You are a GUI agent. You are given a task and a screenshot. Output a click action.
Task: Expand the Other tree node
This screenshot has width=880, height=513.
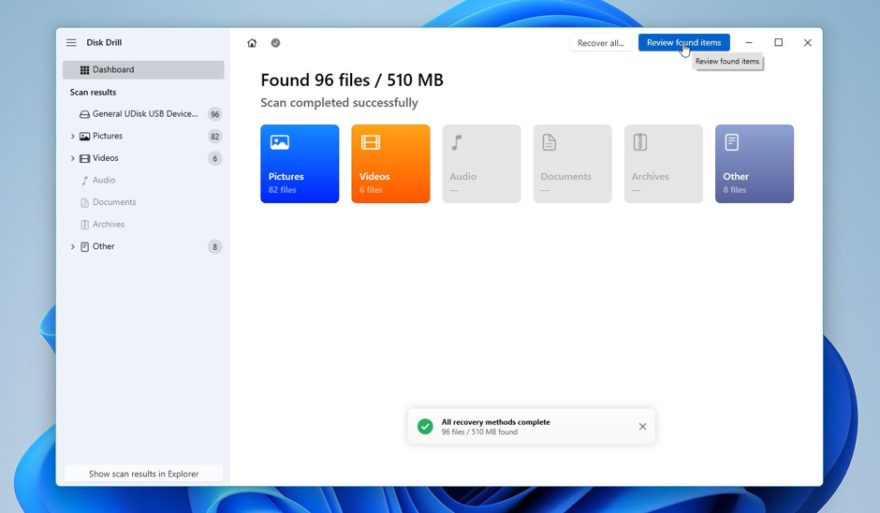tap(72, 246)
